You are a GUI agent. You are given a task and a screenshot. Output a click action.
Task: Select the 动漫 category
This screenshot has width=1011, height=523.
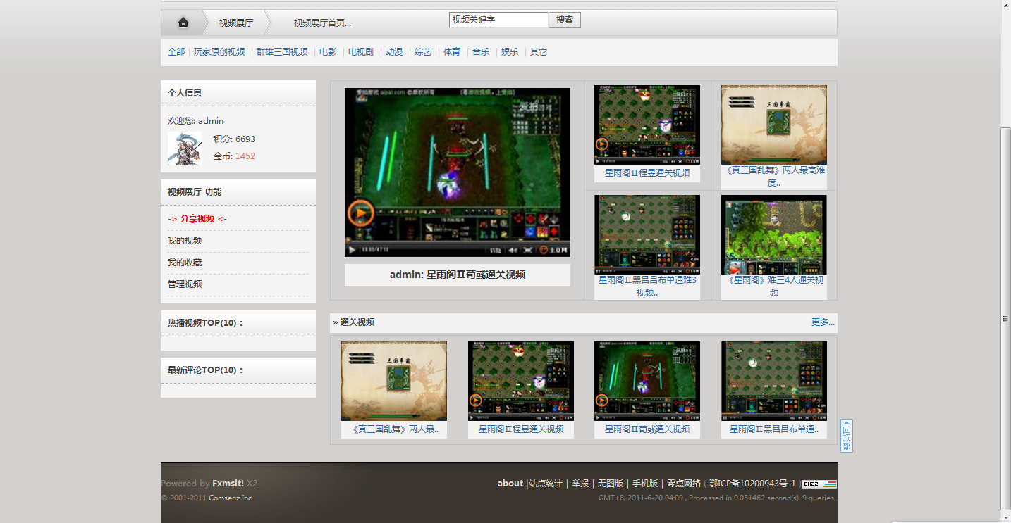tap(394, 52)
